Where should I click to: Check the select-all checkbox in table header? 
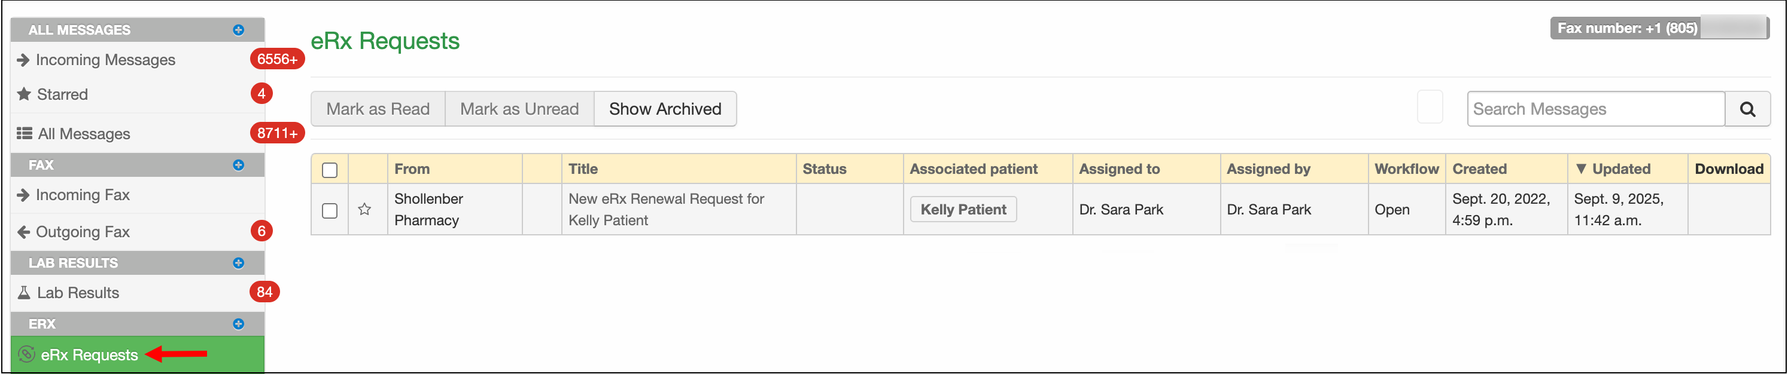point(330,170)
